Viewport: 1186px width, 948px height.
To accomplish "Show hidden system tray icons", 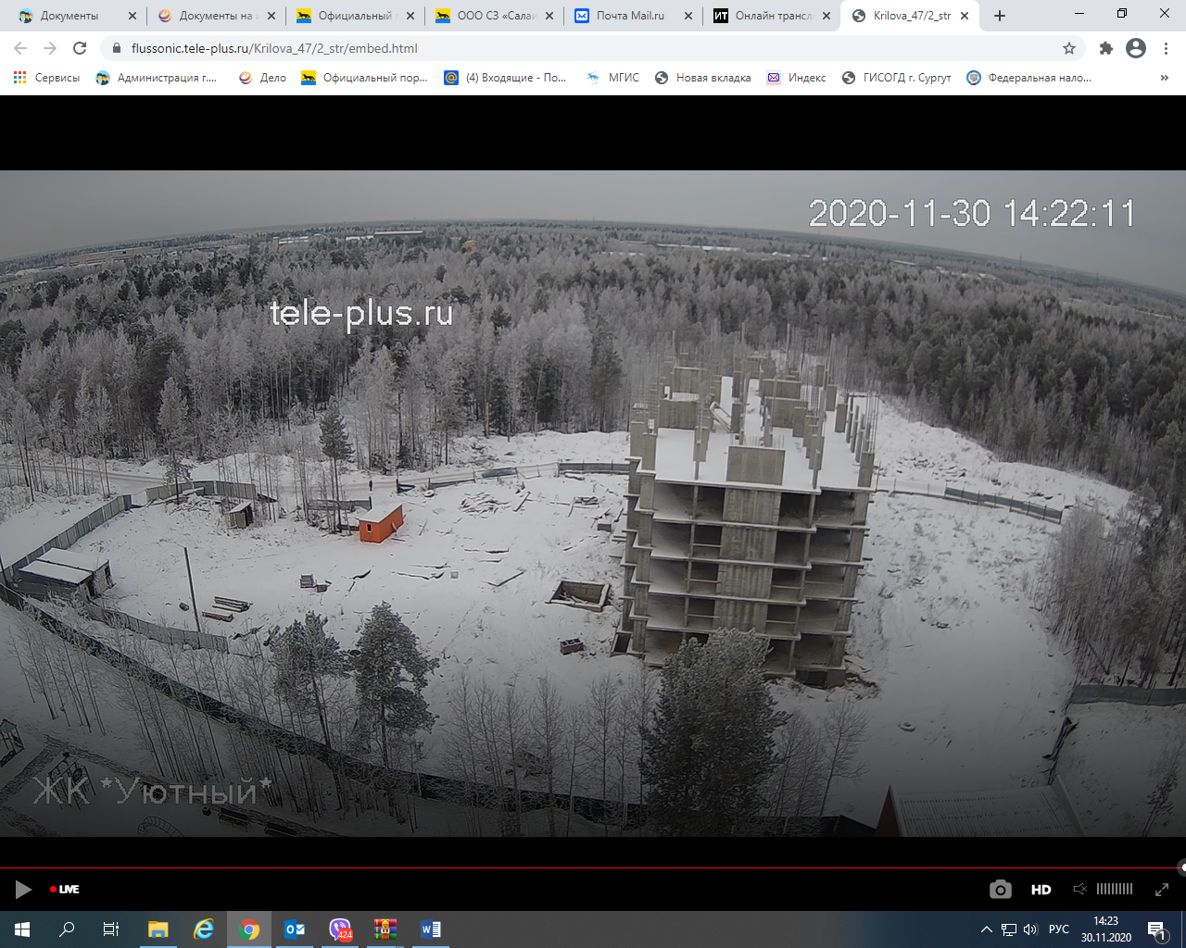I will (987, 929).
